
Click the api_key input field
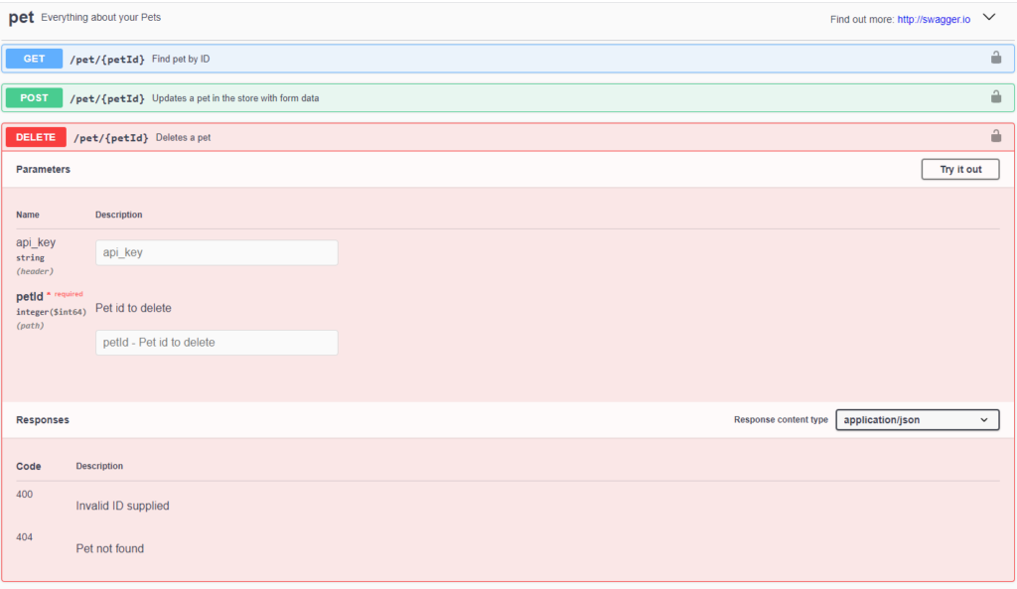click(217, 252)
